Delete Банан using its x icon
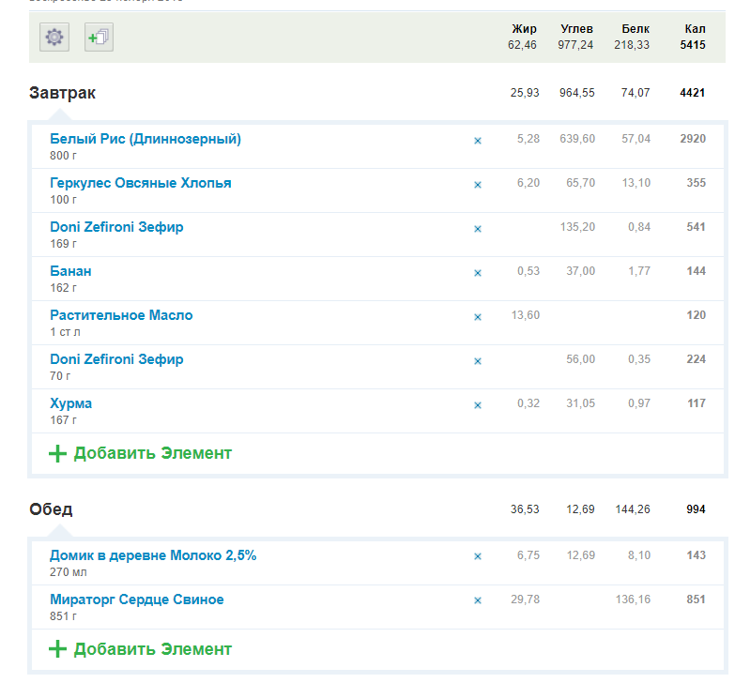The image size is (735, 683). (x=477, y=273)
